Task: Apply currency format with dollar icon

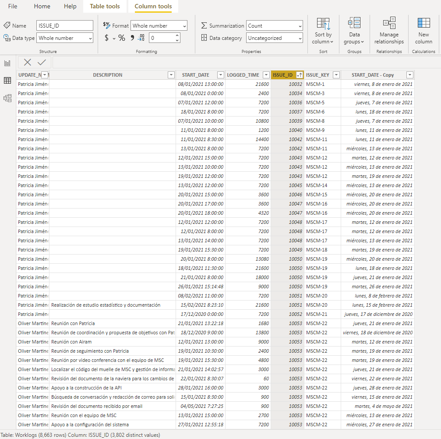Action: [106, 38]
